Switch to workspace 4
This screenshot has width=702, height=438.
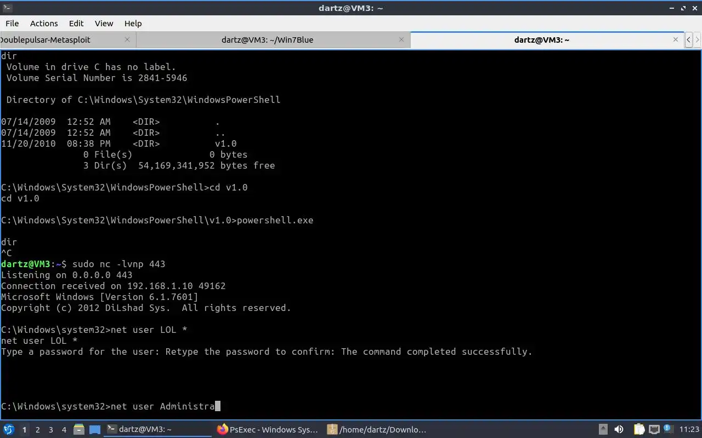(64, 430)
